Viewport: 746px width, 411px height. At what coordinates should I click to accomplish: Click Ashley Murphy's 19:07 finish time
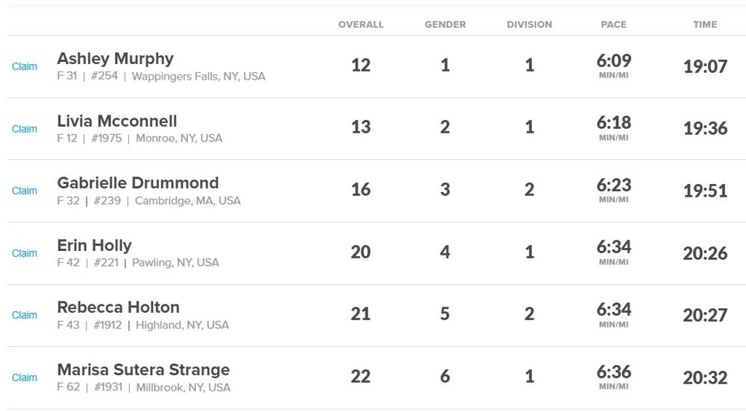pyautogui.click(x=705, y=66)
